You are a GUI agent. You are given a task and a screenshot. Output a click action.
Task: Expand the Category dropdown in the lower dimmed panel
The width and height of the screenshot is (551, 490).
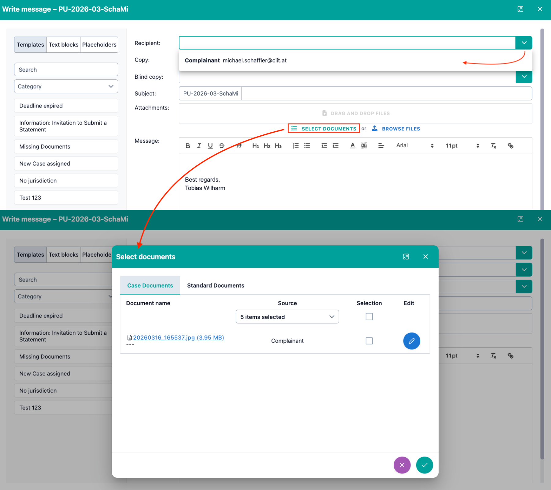pos(63,296)
